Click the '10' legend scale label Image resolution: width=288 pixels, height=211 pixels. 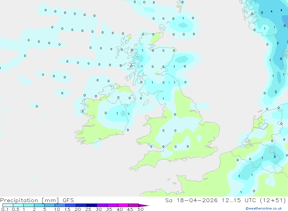point(57,209)
